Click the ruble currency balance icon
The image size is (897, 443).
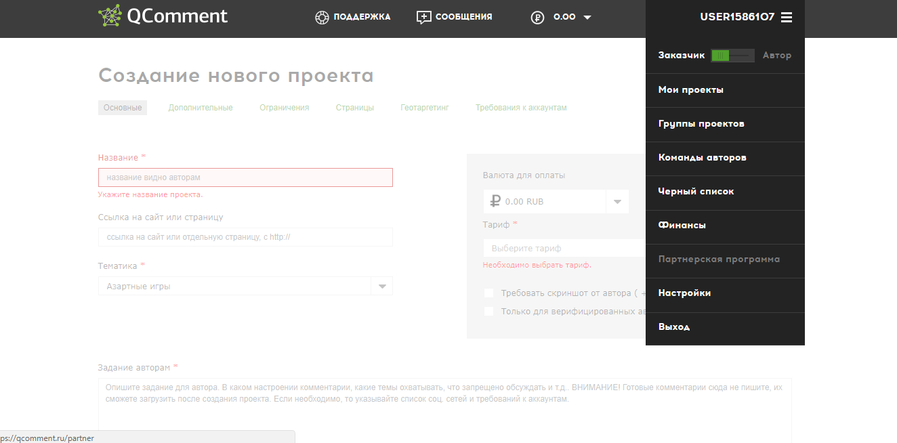pyautogui.click(x=538, y=17)
